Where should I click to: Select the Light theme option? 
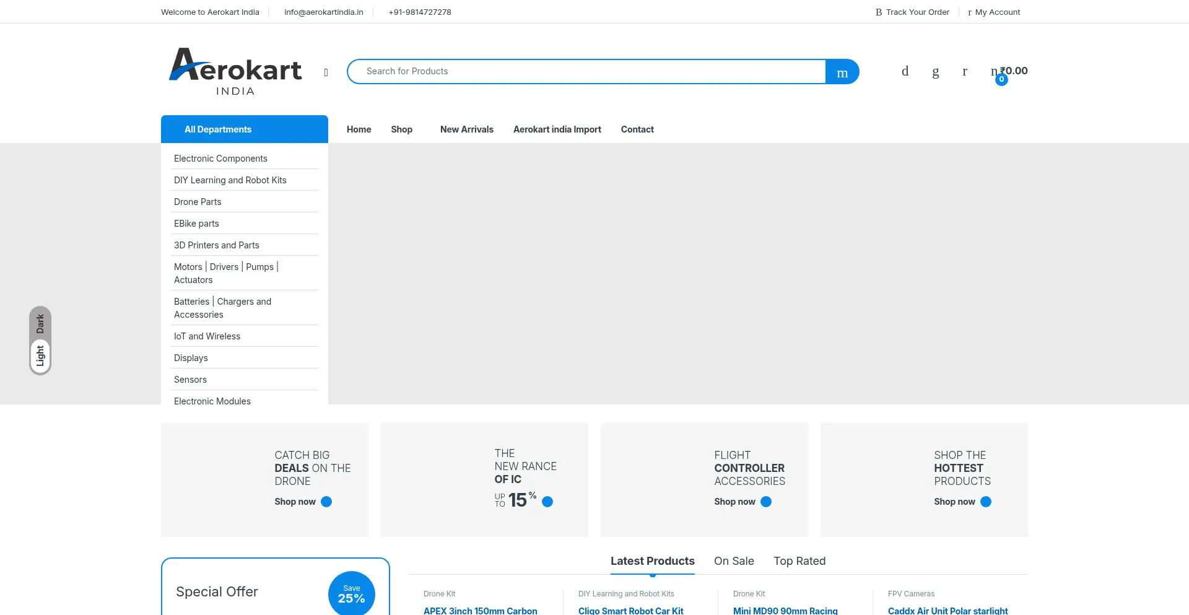tap(40, 356)
